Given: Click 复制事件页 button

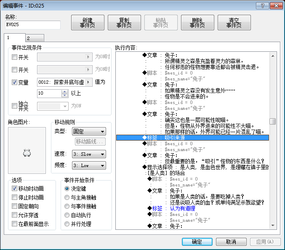Looking at the screenshot, I should [x=124, y=23].
